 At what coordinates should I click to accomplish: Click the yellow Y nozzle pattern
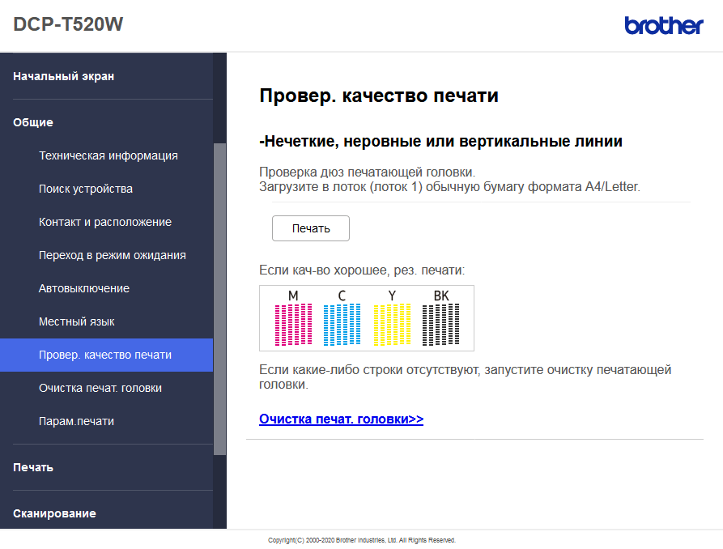[392, 324]
